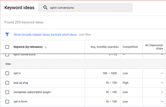Click '10K – 100K' searches value
Viewport: 166px width, 107px height.
(x=110, y=73)
